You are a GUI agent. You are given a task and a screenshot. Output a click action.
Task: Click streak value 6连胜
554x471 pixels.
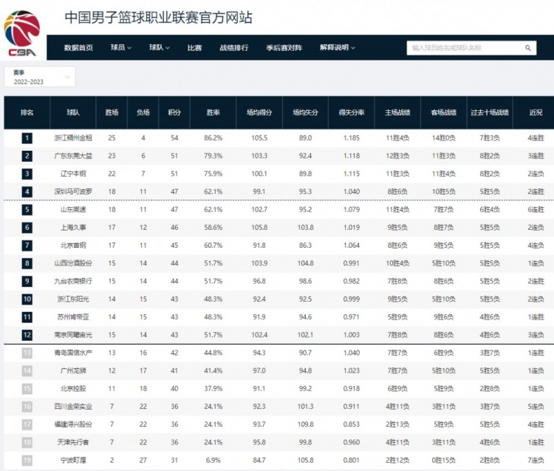pyautogui.click(x=536, y=209)
